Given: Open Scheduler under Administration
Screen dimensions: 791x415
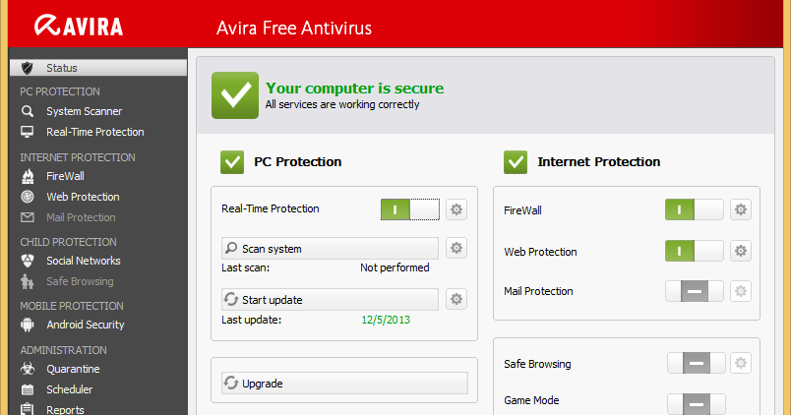Looking at the screenshot, I should 69,389.
